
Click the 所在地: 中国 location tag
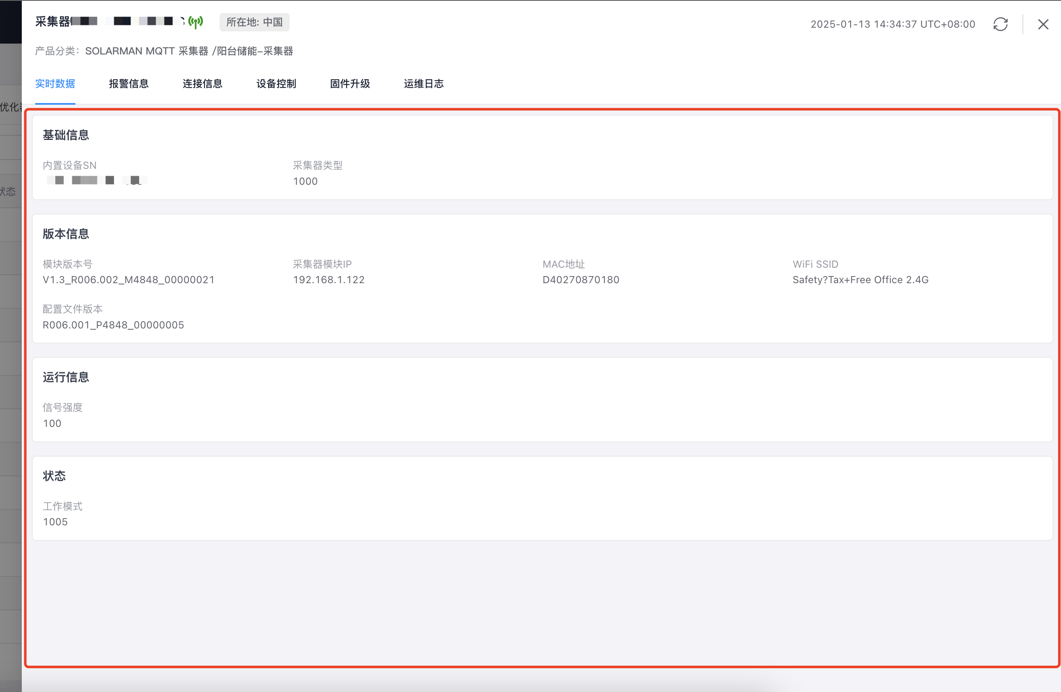pos(254,22)
